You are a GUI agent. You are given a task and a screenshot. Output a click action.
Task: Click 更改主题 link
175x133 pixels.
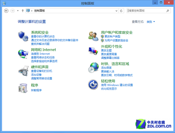(x=106, y=50)
